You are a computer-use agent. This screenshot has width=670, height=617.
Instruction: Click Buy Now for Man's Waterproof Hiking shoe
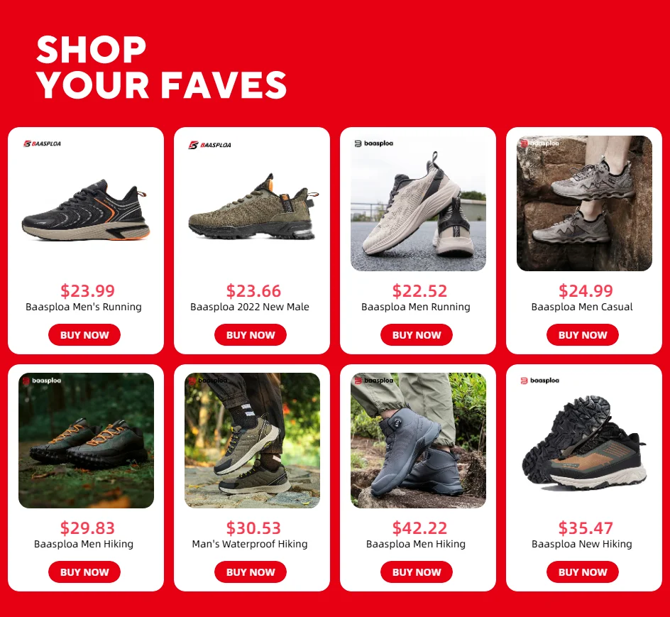(251, 572)
